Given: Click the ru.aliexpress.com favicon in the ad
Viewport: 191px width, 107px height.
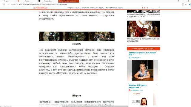Looking at the screenshot, I should [x=130, y=90].
